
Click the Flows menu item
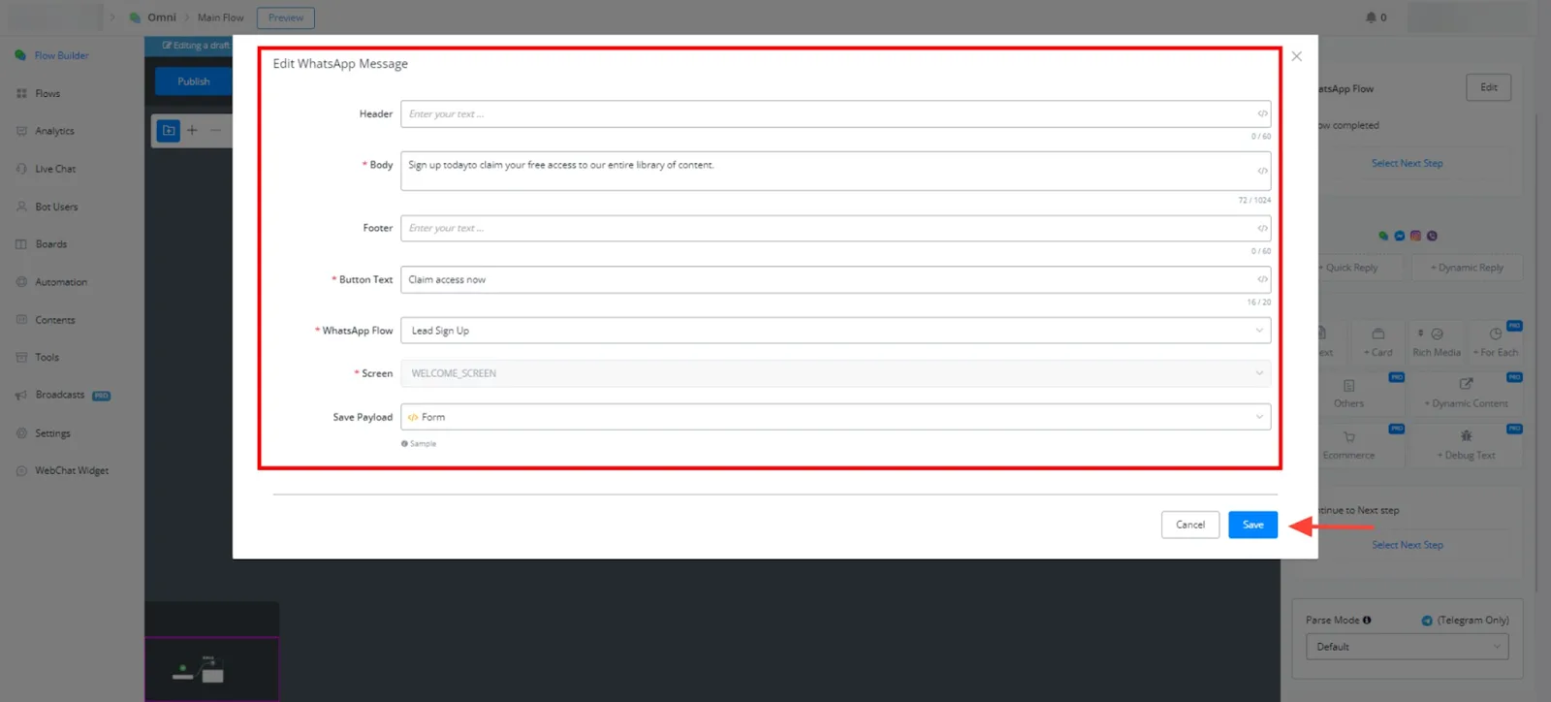pos(47,93)
